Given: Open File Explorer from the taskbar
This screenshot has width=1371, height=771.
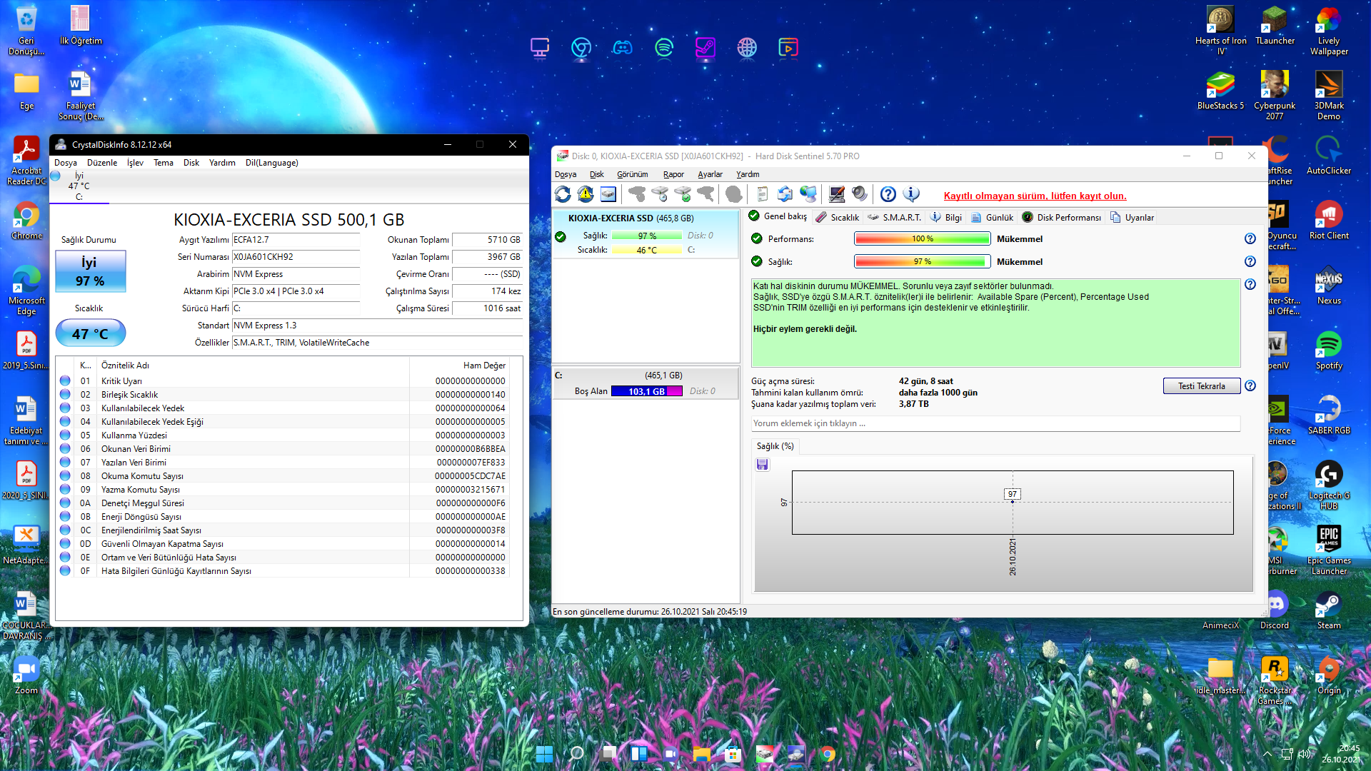Looking at the screenshot, I should tap(701, 754).
